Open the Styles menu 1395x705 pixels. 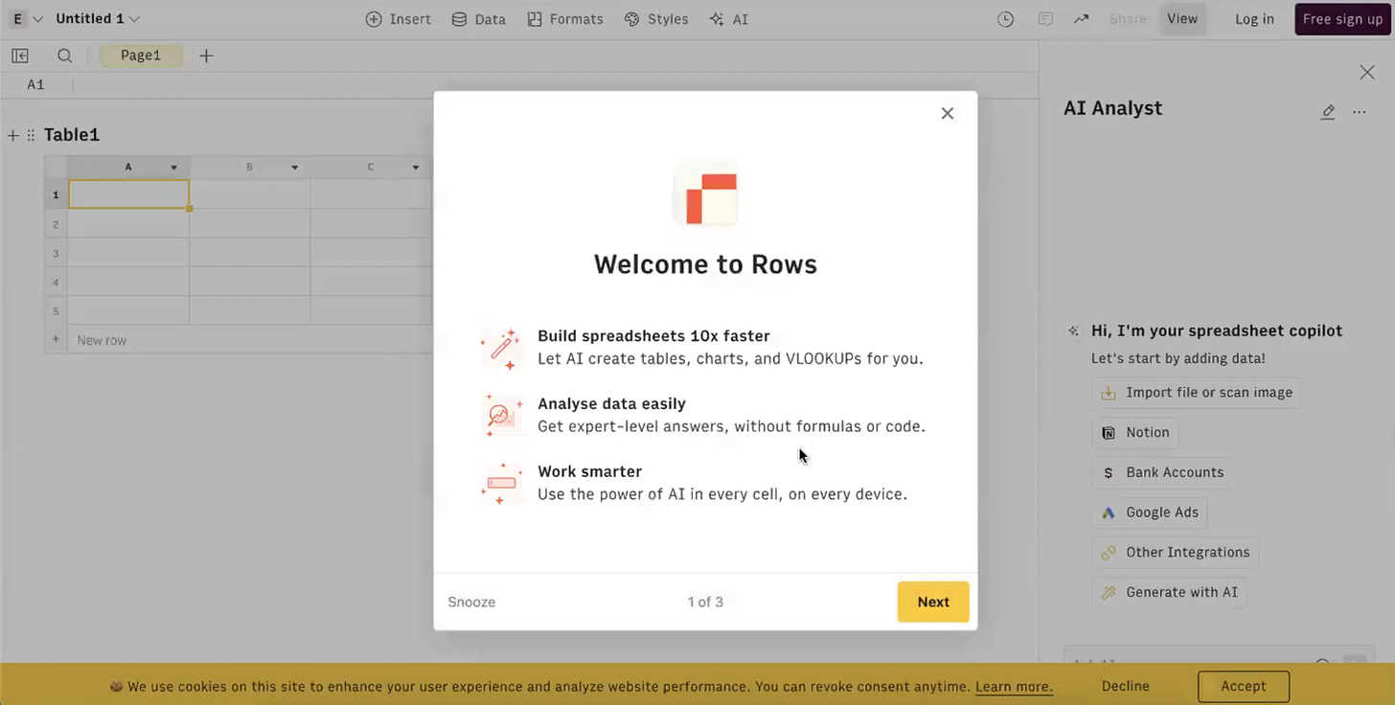click(x=656, y=19)
